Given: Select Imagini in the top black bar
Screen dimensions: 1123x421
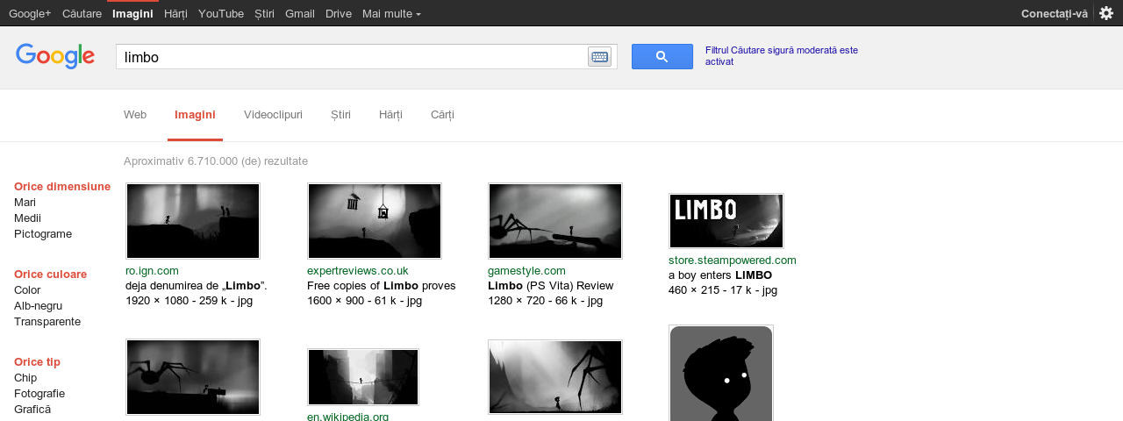Looking at the screenshot, I should tap(132, 13).
